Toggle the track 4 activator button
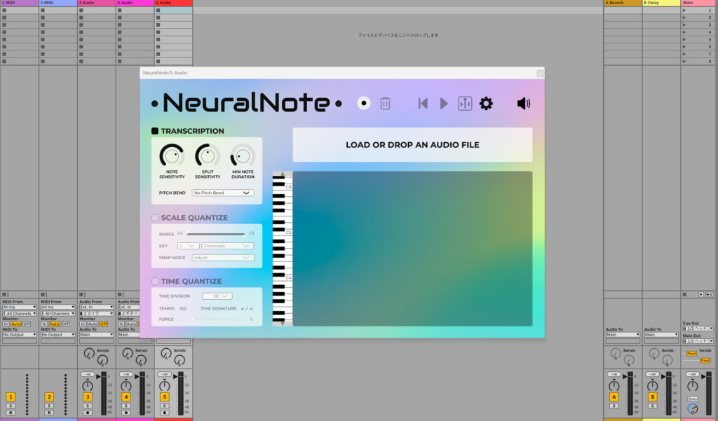718x421 pixels. coord(126,397)
